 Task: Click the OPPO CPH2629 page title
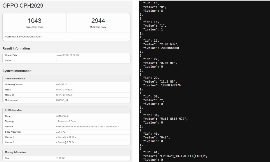[23, 6]
